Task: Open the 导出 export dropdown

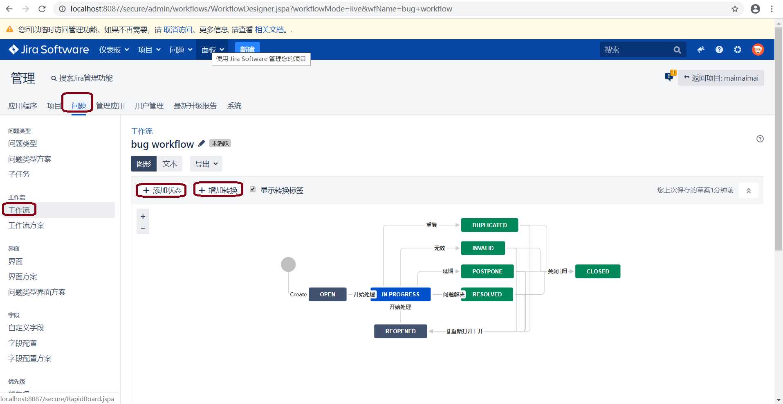Action: coord(206,164)
